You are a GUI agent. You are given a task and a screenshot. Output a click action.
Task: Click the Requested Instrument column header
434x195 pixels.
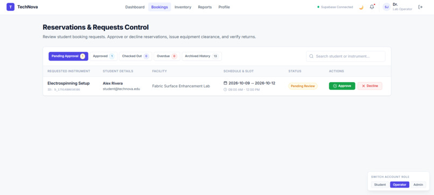[68, 71]
